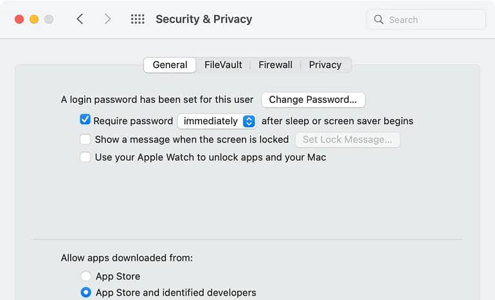Screen dimensions: 495x300
Task: Click the gray disabled zoom button
Action: (49, 19)
